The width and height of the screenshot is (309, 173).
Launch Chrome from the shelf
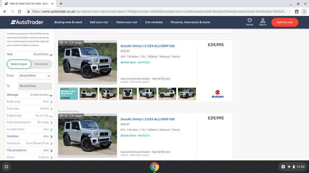[154, 167]
